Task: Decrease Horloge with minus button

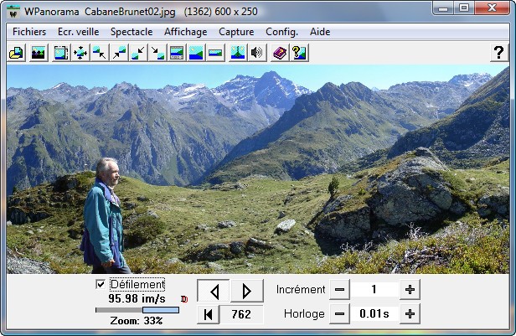Action: click(x=339, y=314)
